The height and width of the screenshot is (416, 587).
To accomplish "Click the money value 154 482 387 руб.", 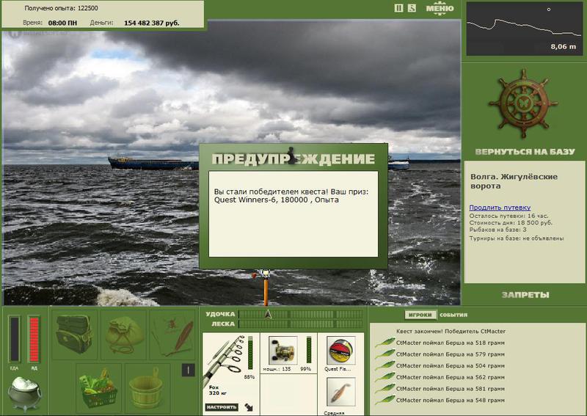I will (x=152, y=23).
